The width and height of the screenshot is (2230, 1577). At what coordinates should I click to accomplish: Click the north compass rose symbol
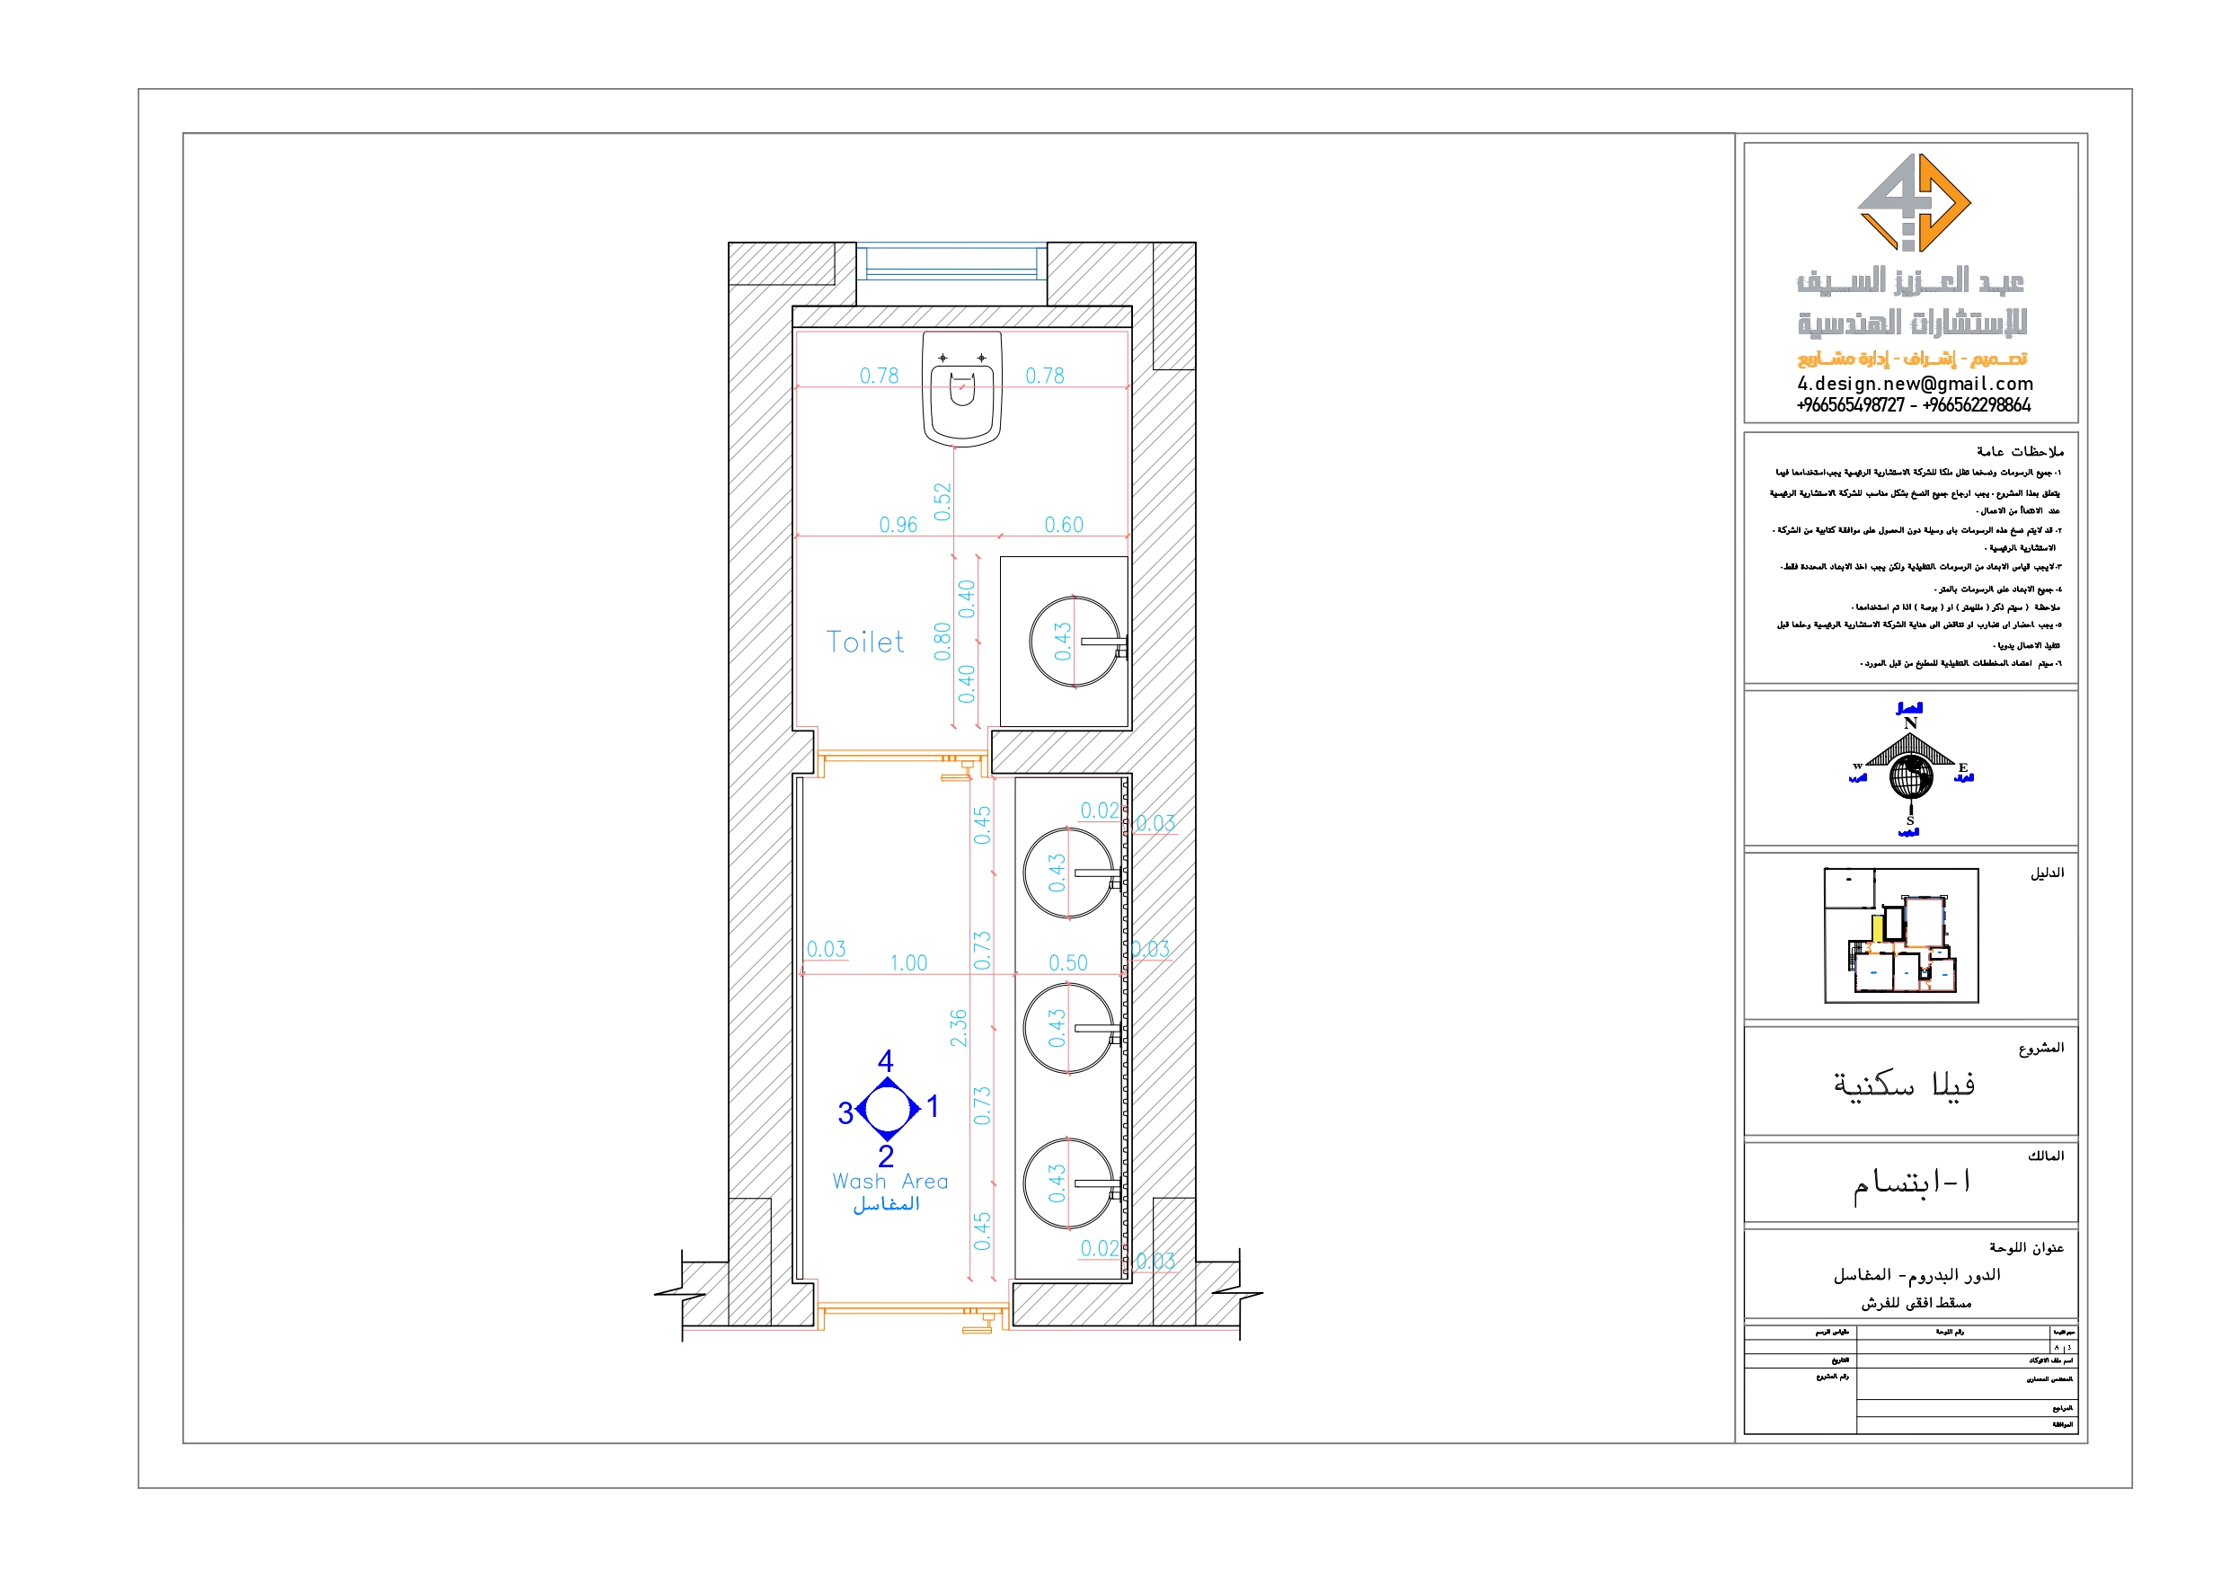[1910, 768]
